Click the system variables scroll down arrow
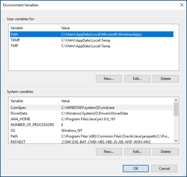The image size is (187, 177). pyautogui.click(x=176, y=141)
